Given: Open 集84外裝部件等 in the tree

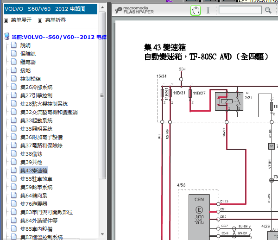Looking at the screenshot, I should pos(39,221).
